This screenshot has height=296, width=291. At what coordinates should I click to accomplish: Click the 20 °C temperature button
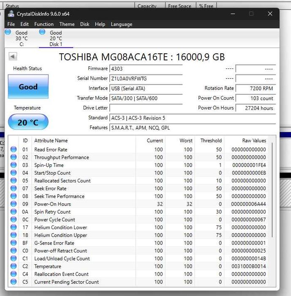[28, 122]
